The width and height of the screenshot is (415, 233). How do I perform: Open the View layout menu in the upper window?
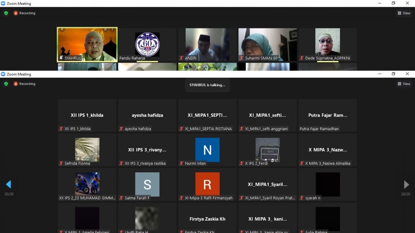point(404,13)
